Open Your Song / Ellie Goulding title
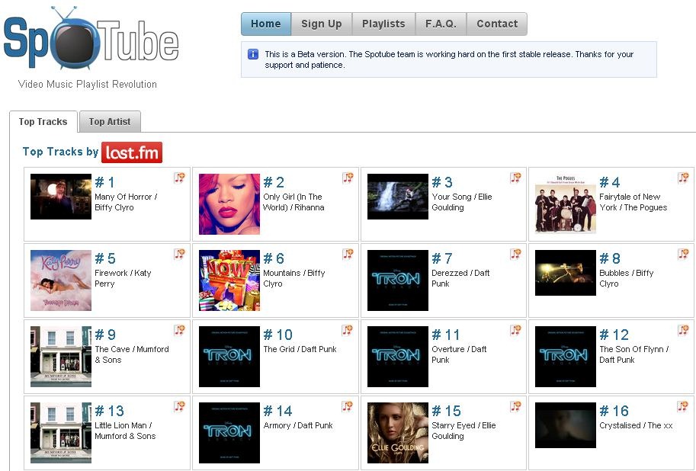Viewport: 696px width, 471px height. pos(462,202)
